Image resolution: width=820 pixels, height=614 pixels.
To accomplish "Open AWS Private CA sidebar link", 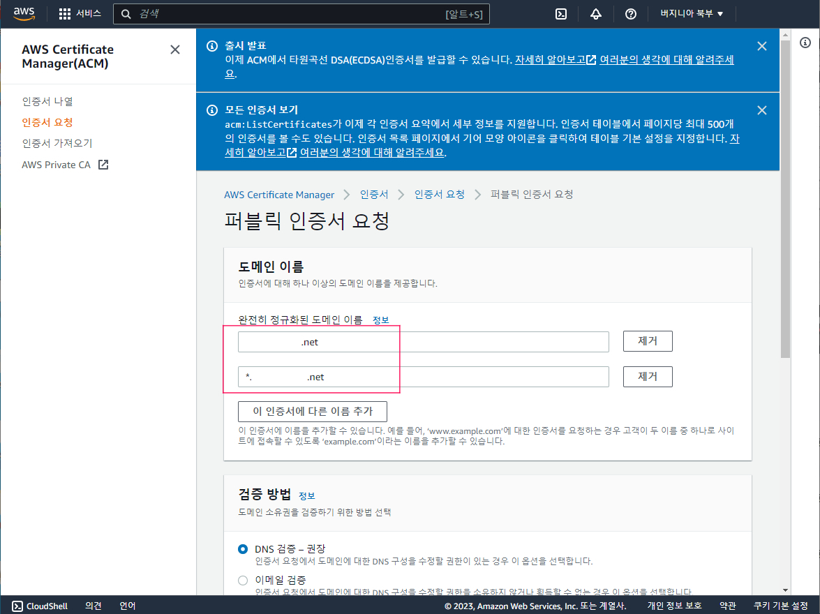I will tap(56, 165).
